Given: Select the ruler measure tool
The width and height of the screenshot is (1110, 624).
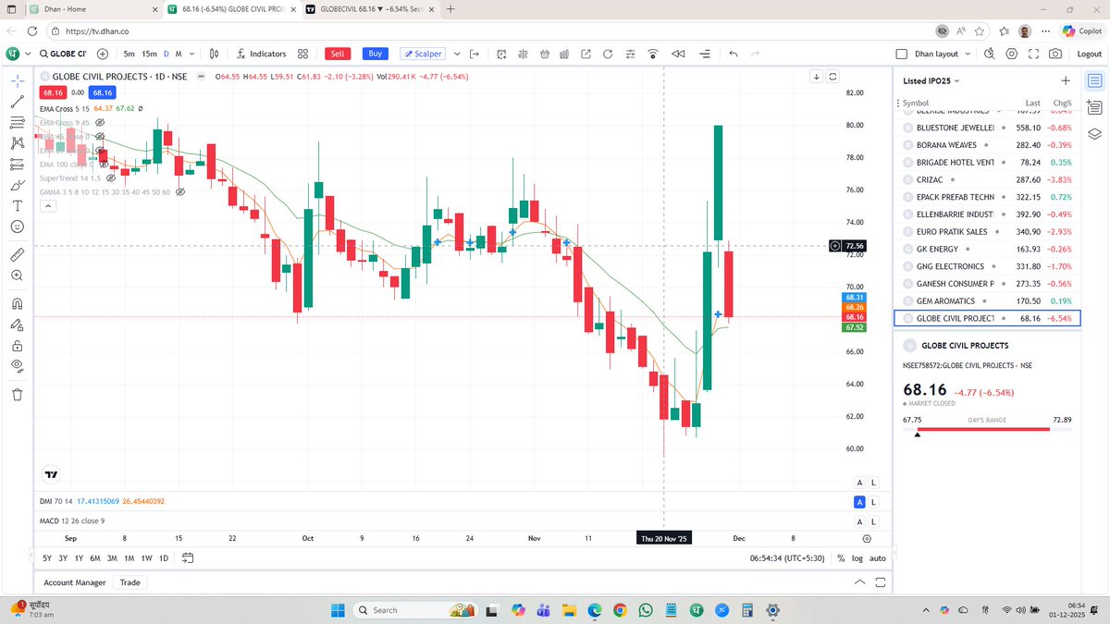Looking at the screenshot, I should click(17, 254).
